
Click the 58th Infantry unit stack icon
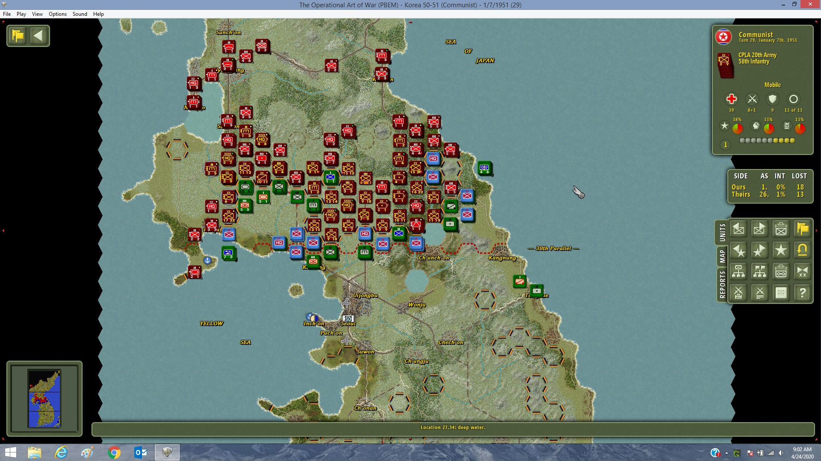point(725,65)
